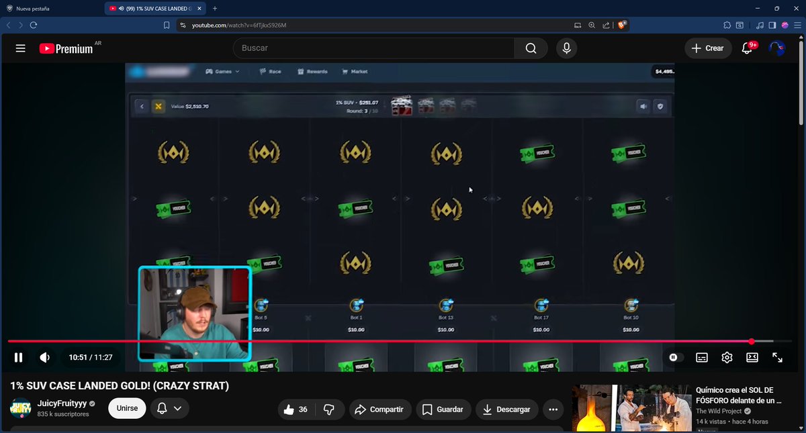This screenshot has height=433, width=806.
Task: Click the search magnifier button
Action: tap(531, 48)
